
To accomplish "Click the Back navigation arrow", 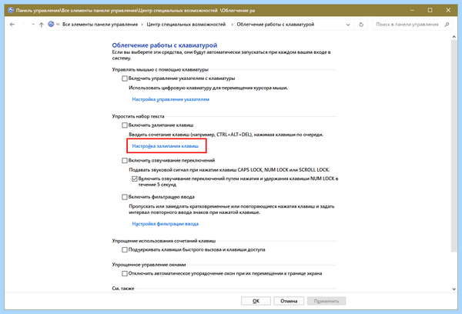I will click(x=12, y=25).
